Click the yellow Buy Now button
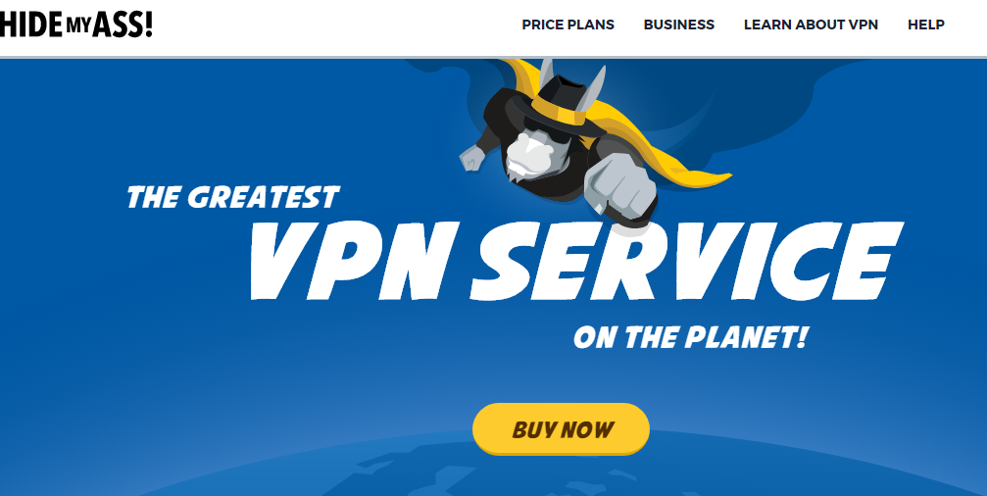Image resolution: width=987 pixels, height=496 pixels. pyautogui.click(x=561, y=428)
